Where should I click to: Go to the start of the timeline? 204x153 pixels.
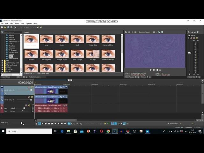coord(55,124)
